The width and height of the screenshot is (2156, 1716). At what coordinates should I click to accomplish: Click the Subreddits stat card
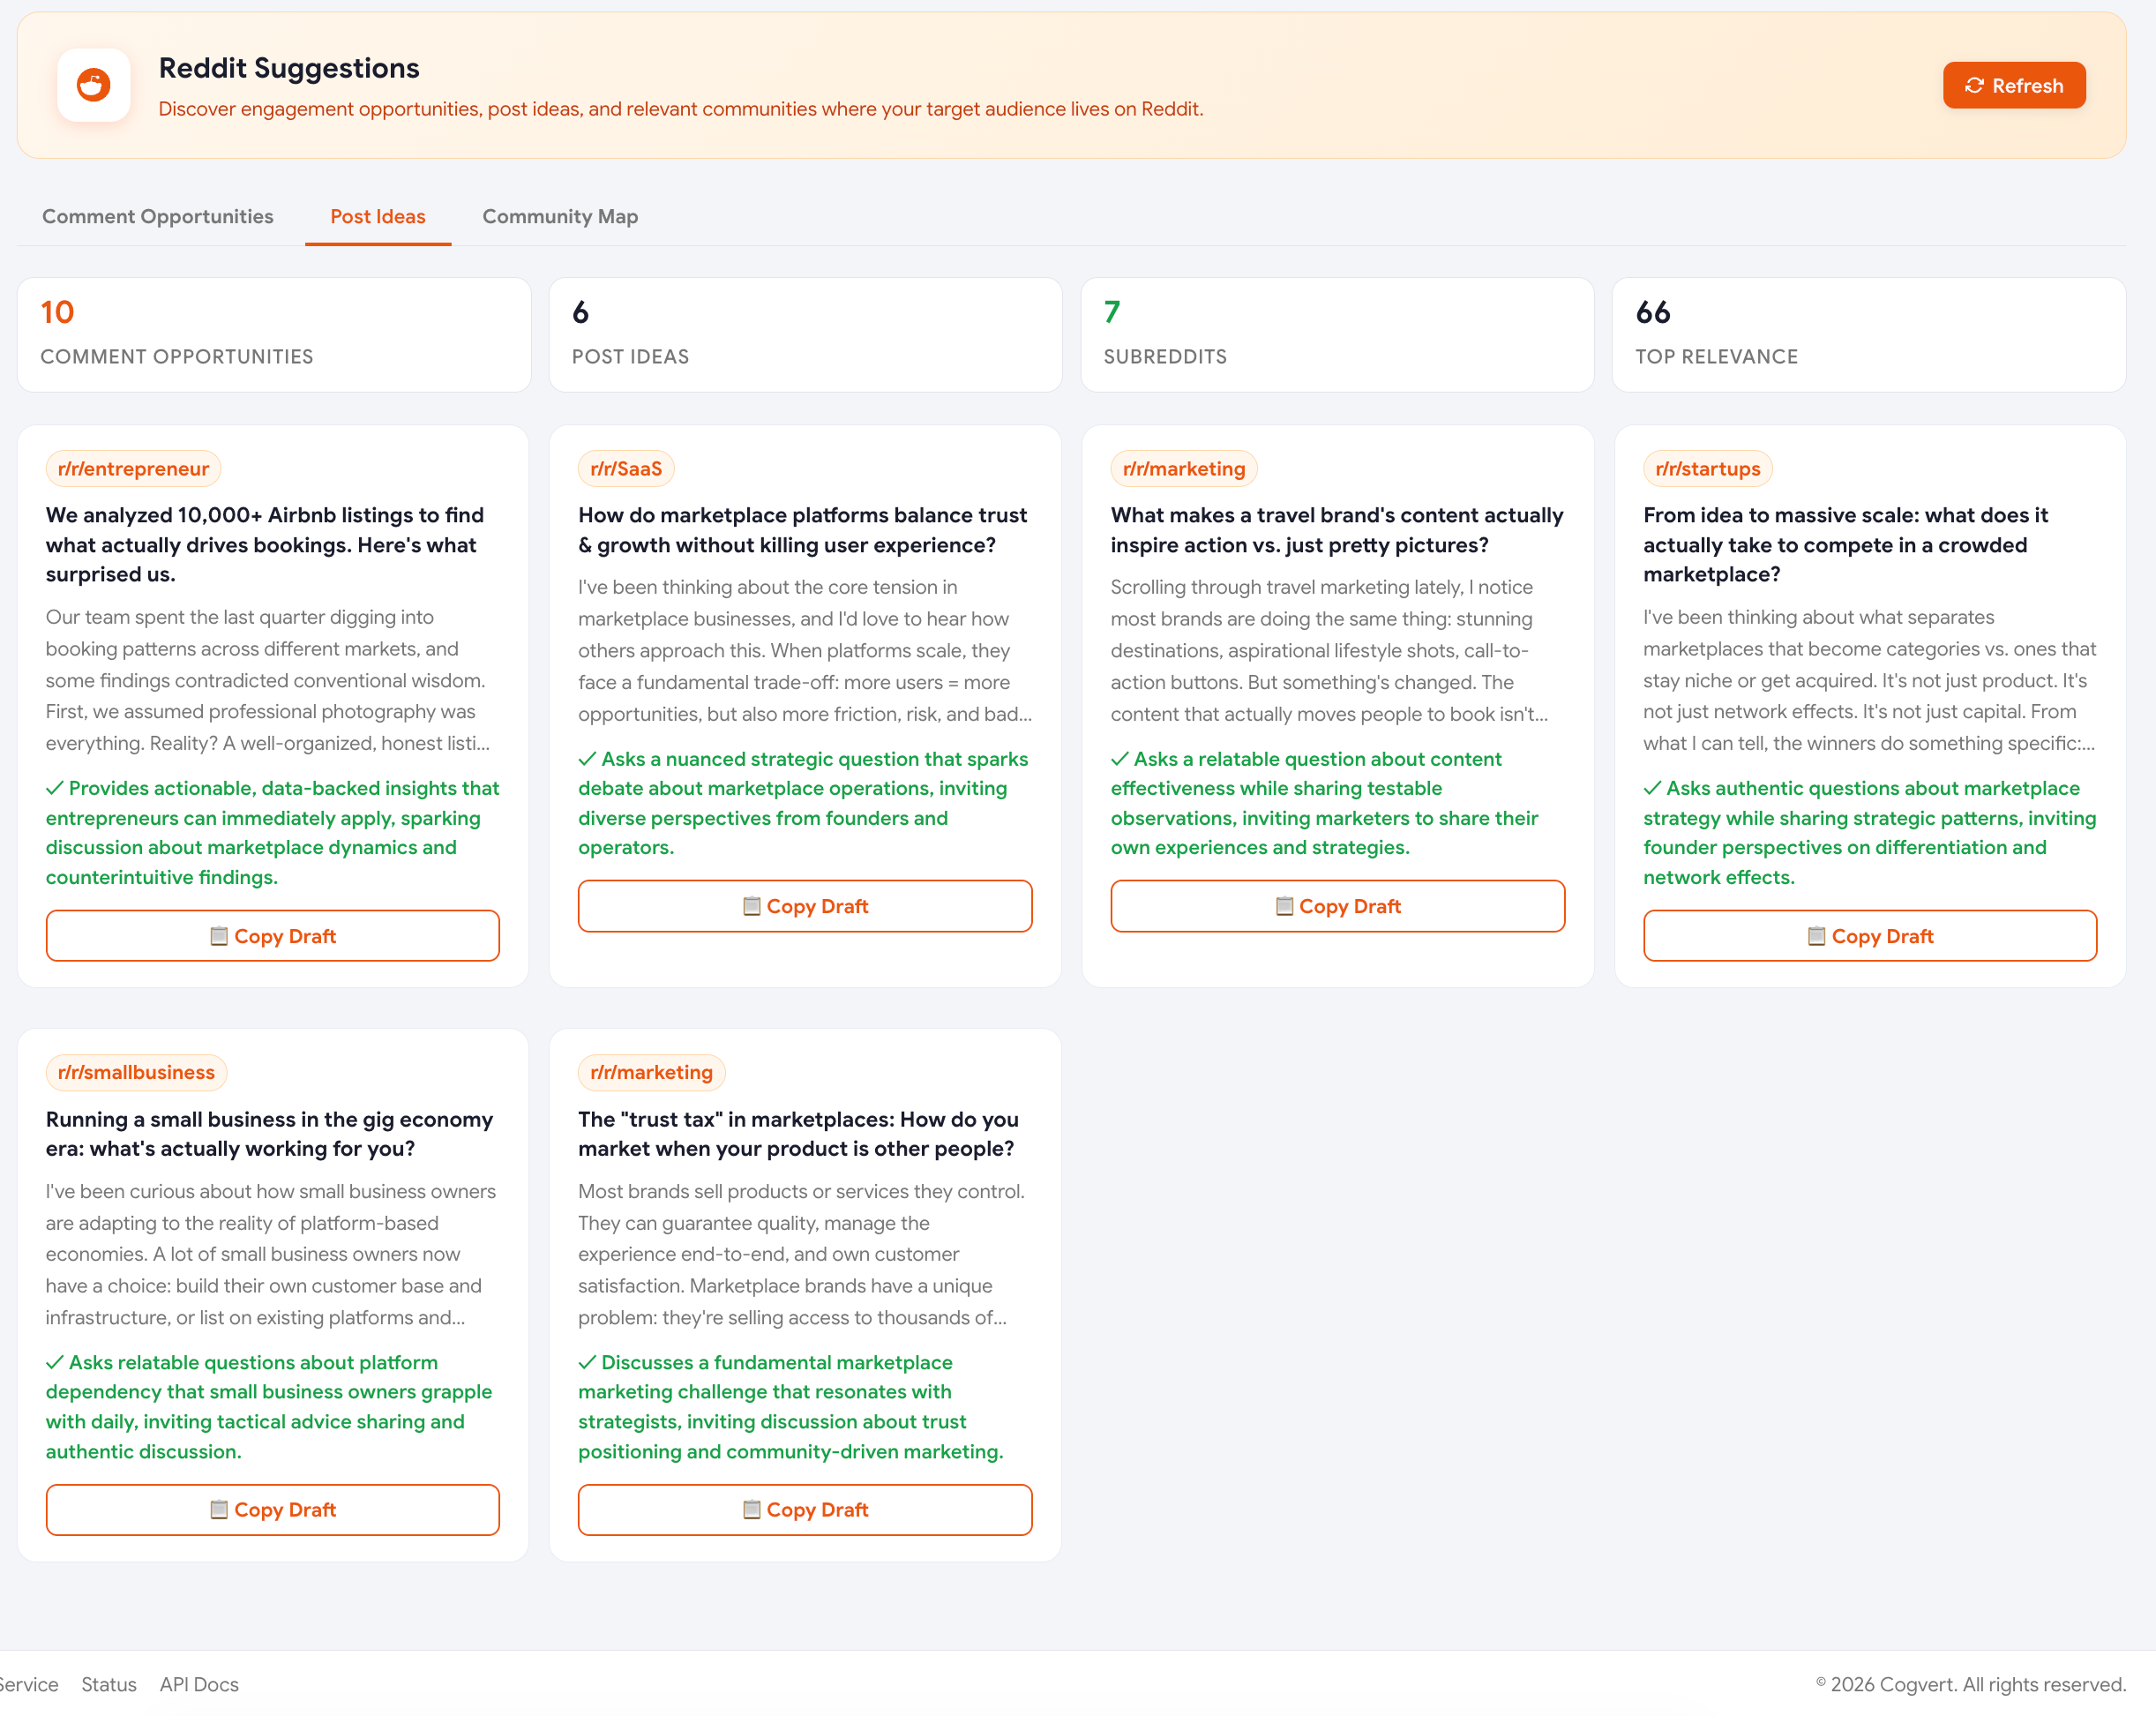1337,335
